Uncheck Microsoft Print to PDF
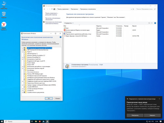The width and height of the screenshot is (164, 123). 24,74
